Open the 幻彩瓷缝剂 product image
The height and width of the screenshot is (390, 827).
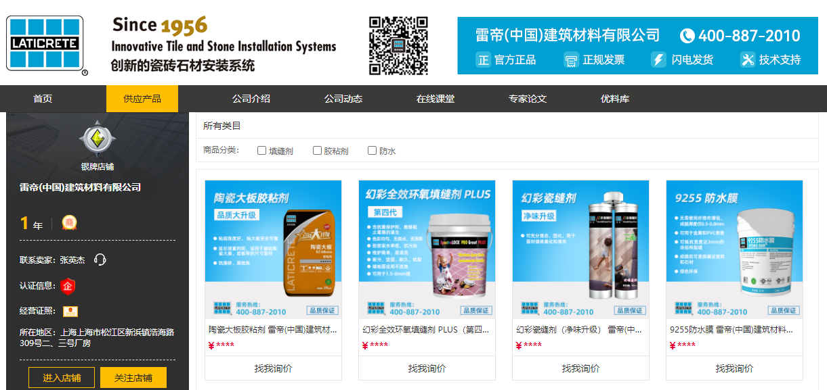(580, 249)
